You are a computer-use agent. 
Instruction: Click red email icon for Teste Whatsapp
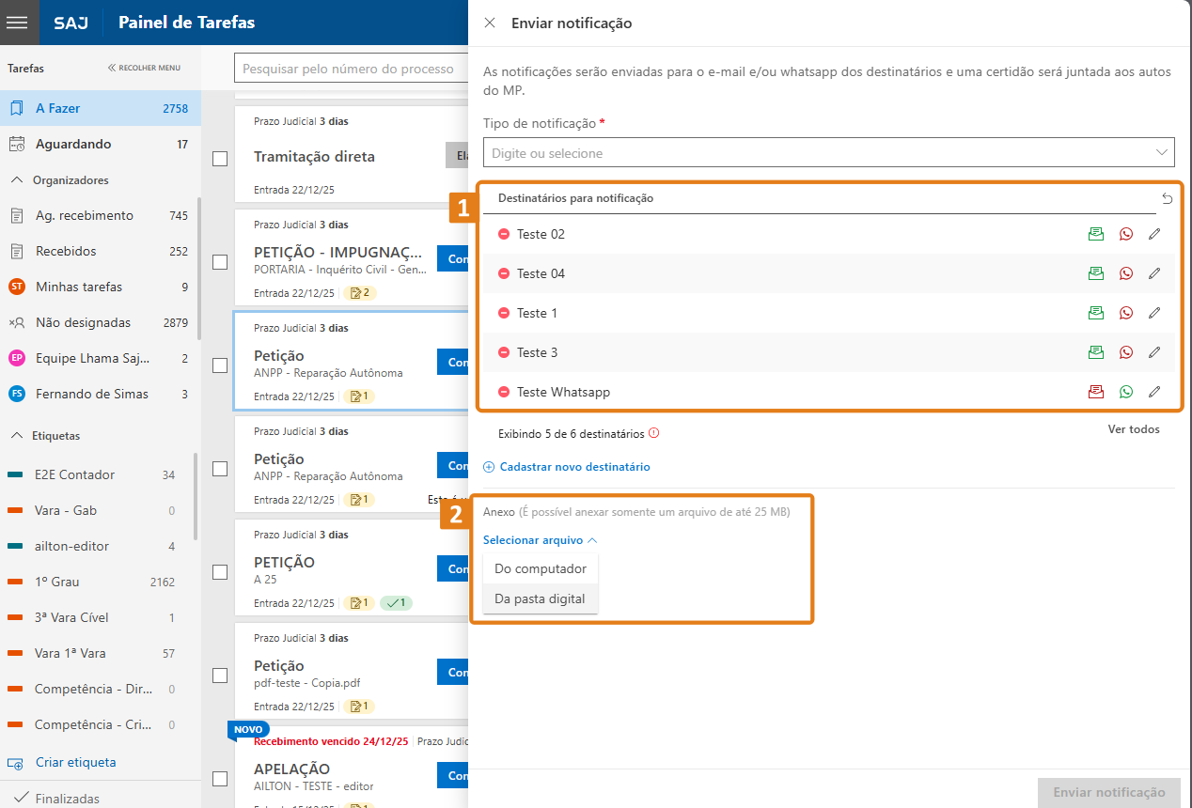pyautogui.click(x=1095, y=392)
